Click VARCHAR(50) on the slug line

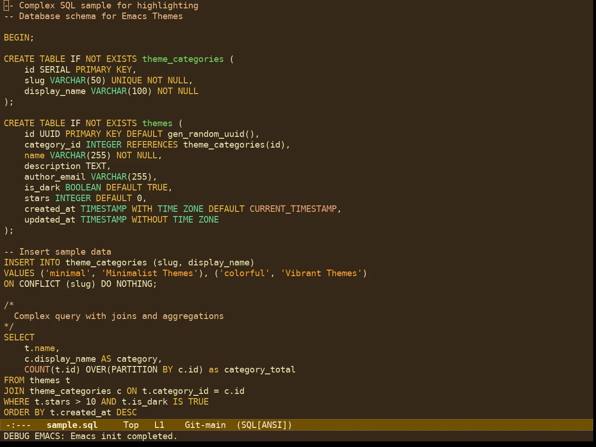pyautogui.click(x=78, y=81)
